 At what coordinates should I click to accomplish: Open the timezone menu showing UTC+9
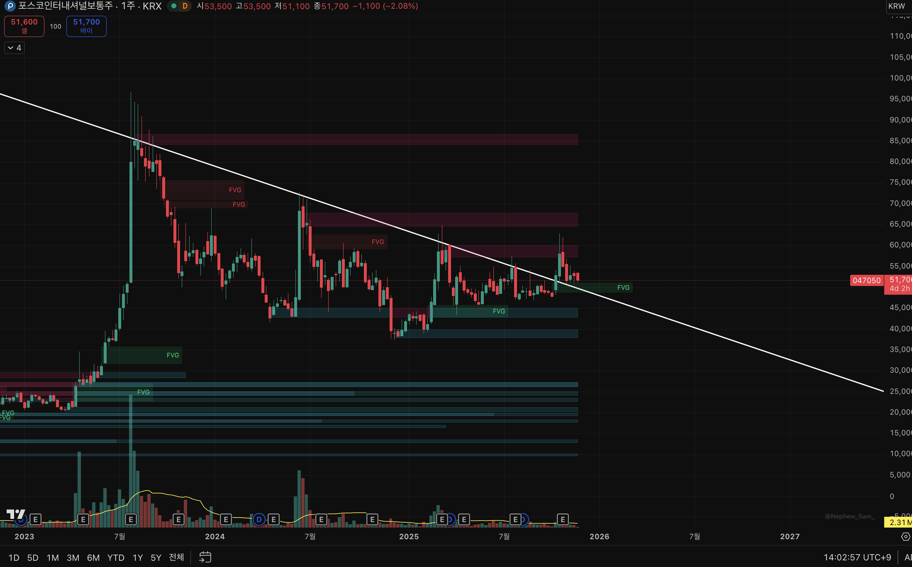point(857,557)
